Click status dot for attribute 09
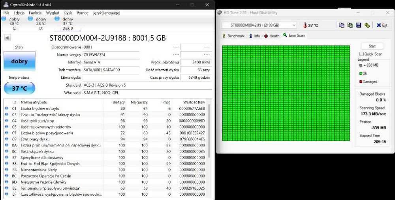Screen dimensions: 395x200 point(7,139)
